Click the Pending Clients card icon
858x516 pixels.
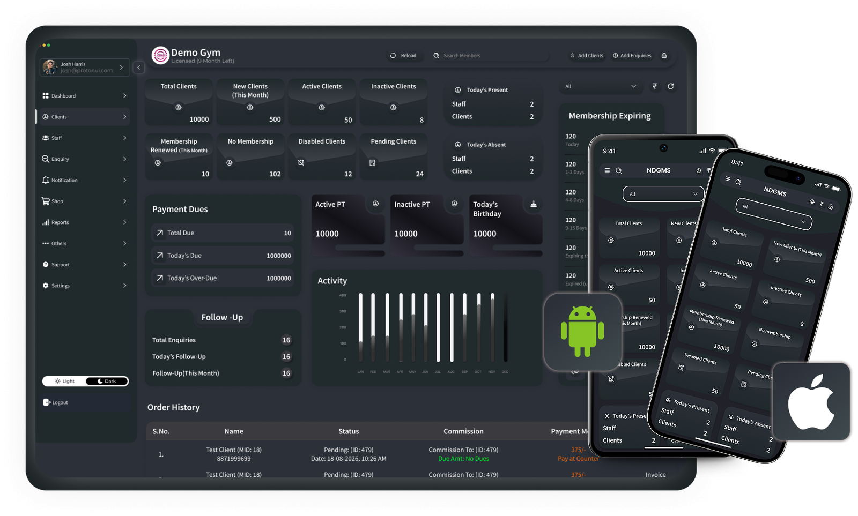tap(372, 162)
